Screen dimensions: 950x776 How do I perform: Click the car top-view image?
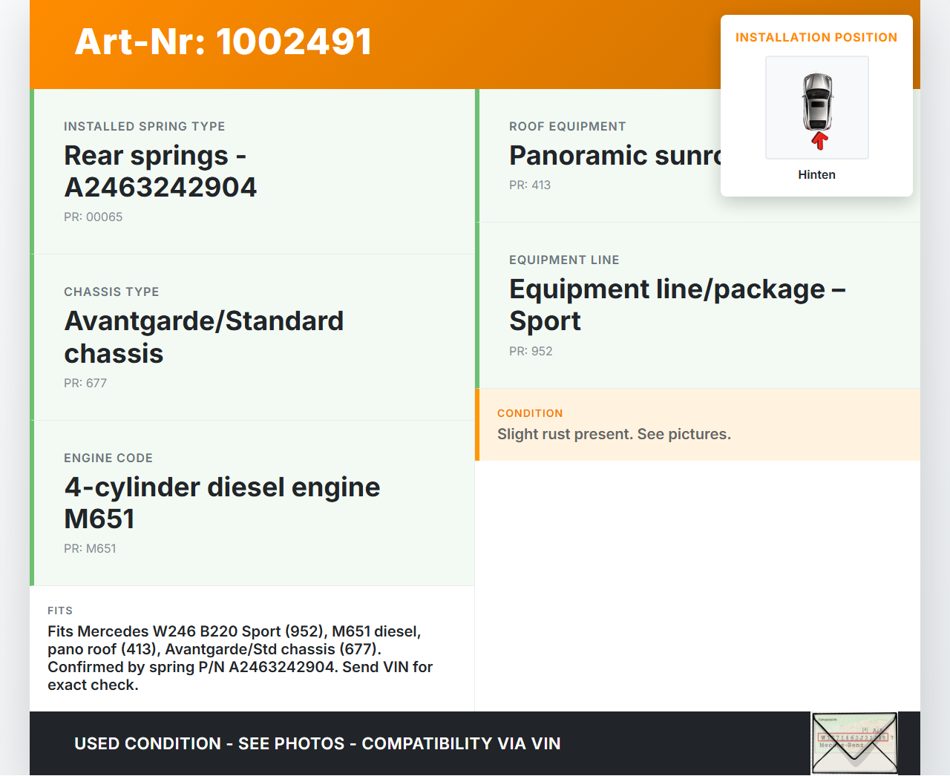click(817, 102)
